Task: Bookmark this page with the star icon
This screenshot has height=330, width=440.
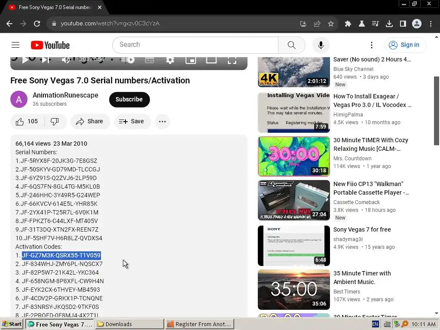Action: click(331, 24)
